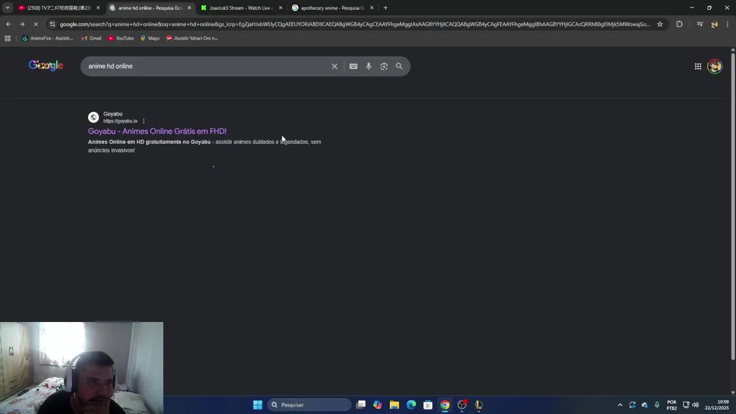Open the Windows Start menu
Screen dimensions: 736x414
258,405
